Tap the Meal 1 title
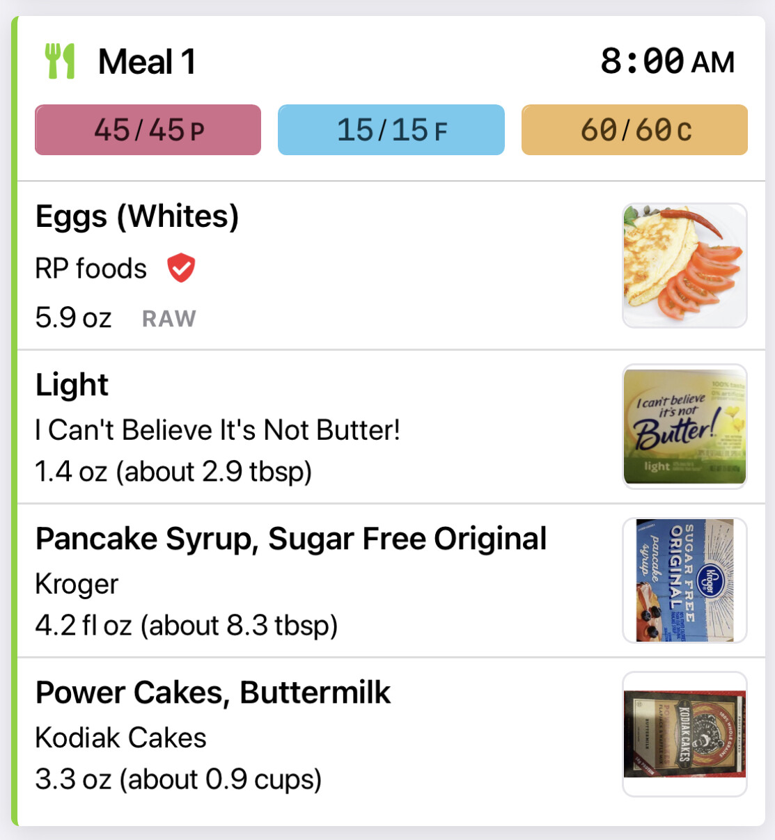Viewport: 775px width, 840px height. tap(147, 61)
